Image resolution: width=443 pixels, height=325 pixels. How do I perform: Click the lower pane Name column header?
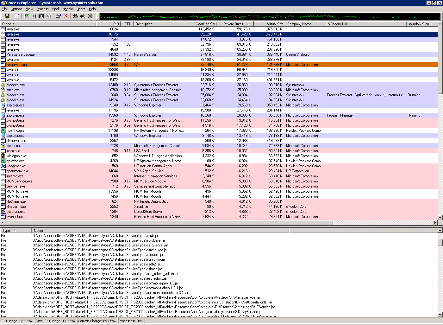click(160, 230)
